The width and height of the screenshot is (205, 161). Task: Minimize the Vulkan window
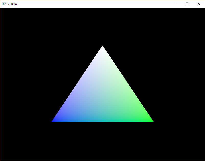coord(175,4)
